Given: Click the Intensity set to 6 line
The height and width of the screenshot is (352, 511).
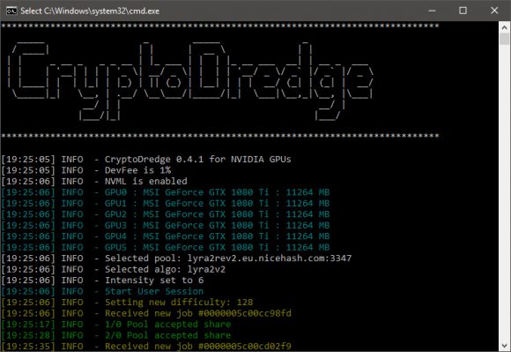Looking at the screenshot, I should (103, 281).
